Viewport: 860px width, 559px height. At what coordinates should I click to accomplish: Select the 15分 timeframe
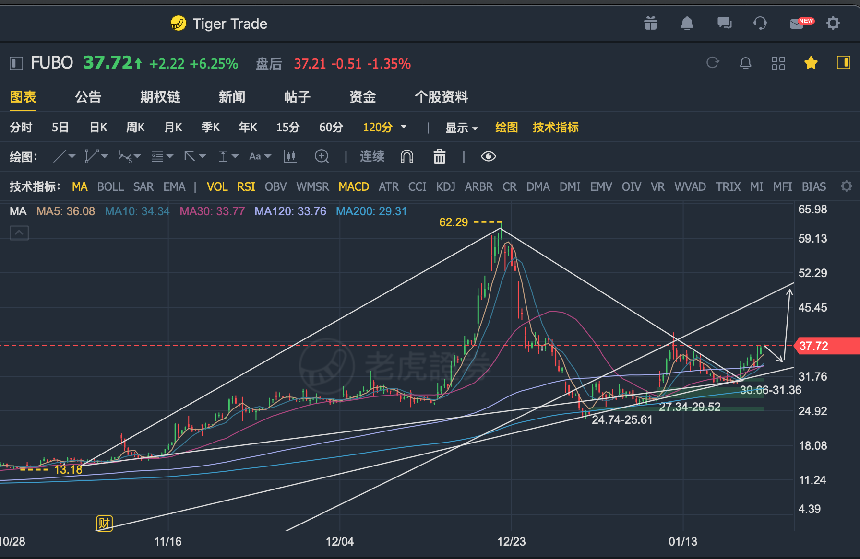(x=288, y=128)
